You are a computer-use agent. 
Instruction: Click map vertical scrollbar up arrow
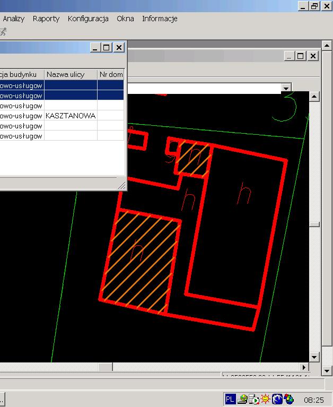point(314,97)
